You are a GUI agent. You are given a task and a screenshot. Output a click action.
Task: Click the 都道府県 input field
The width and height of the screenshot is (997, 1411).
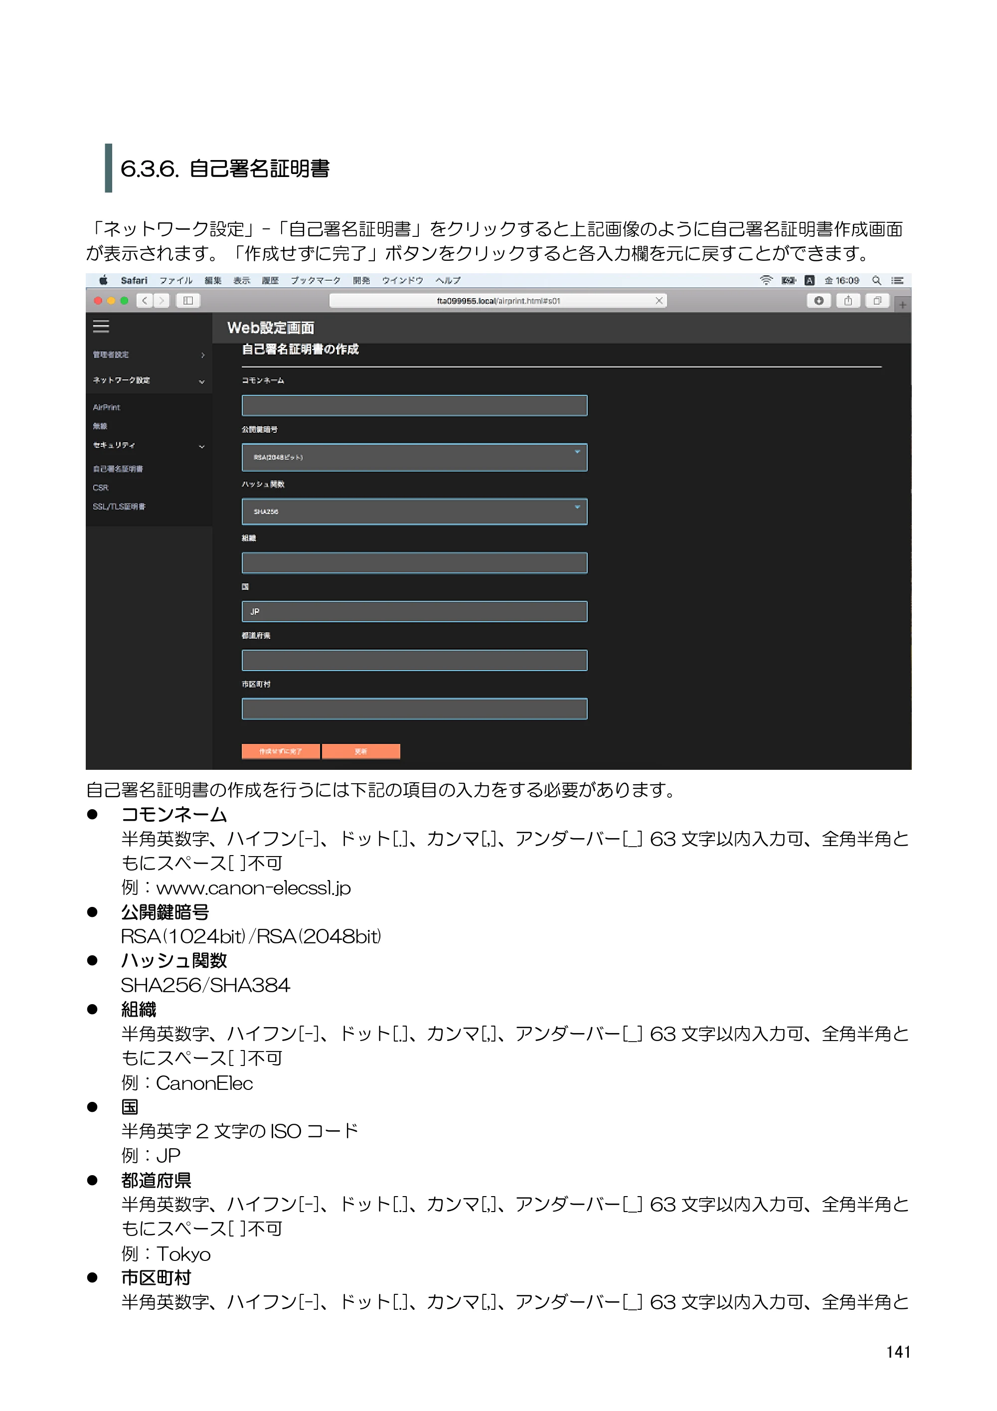(x=414, y=660)
